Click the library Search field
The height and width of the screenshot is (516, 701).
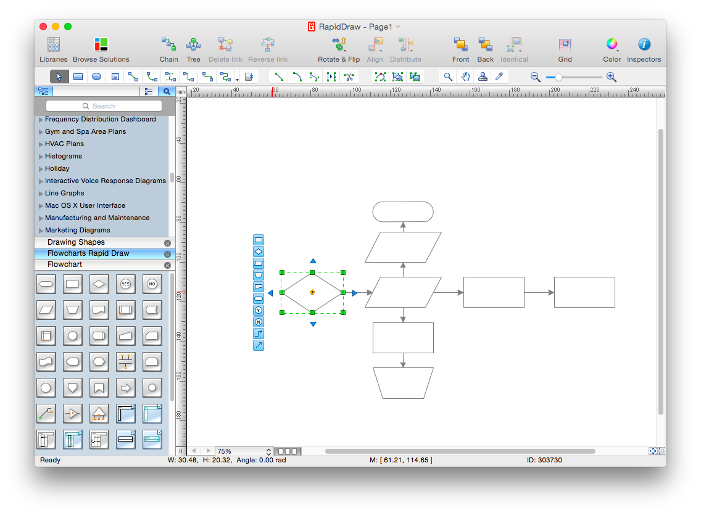[x=104, y=106]
